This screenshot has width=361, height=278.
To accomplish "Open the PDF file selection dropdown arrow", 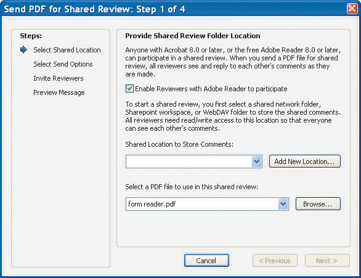I will (283, 204).
